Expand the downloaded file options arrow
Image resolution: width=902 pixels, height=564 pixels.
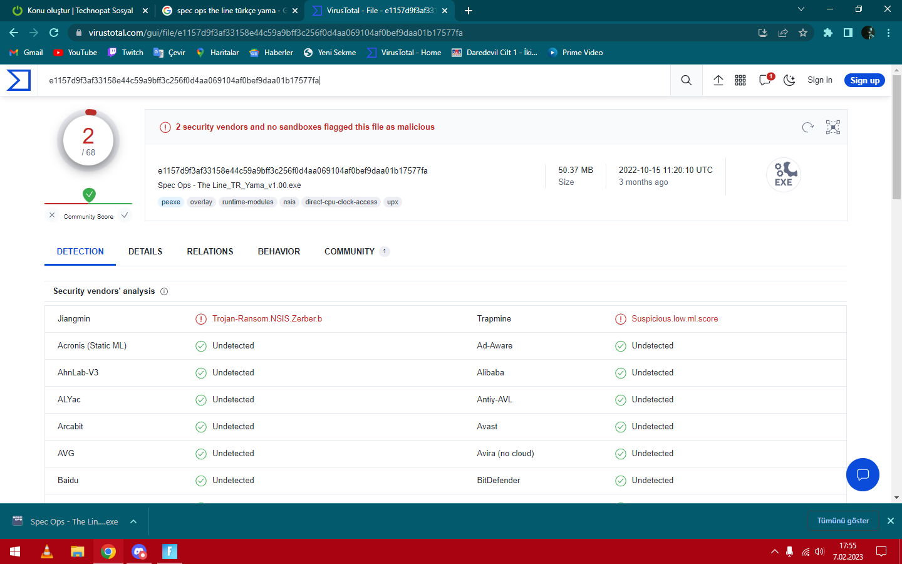pyautogui.click(x=133, y=521)
